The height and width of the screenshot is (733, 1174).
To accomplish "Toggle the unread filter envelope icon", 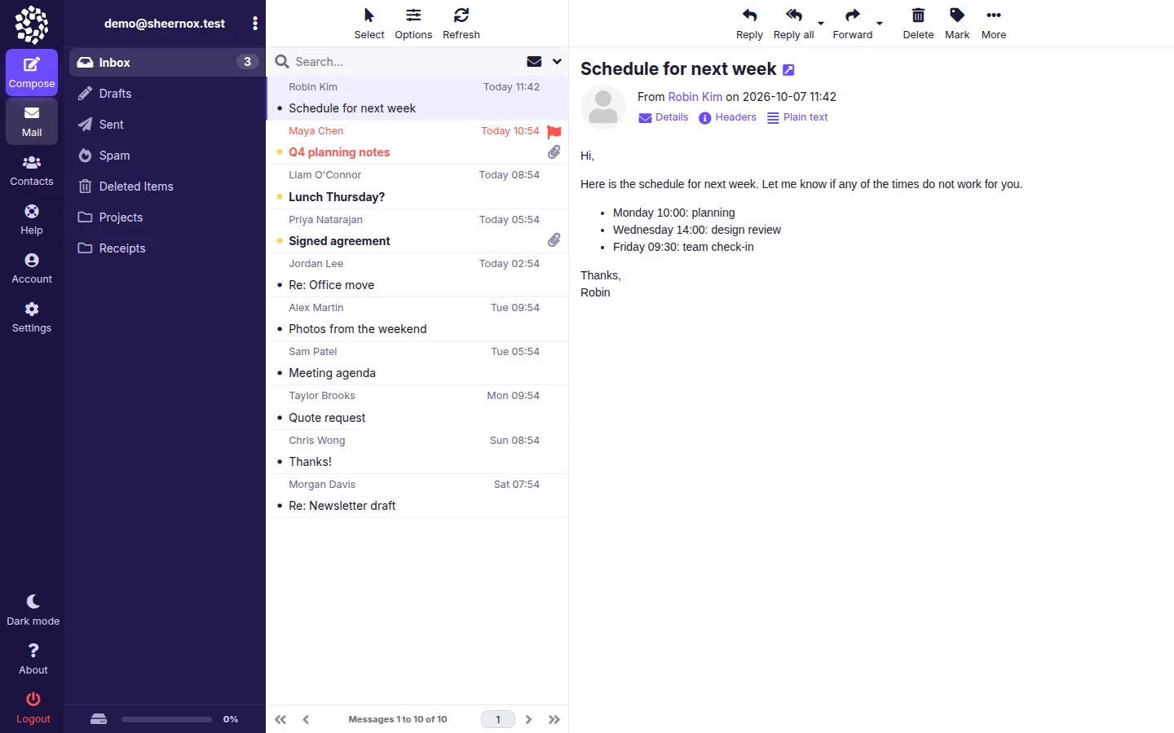I will pos(534,61).
